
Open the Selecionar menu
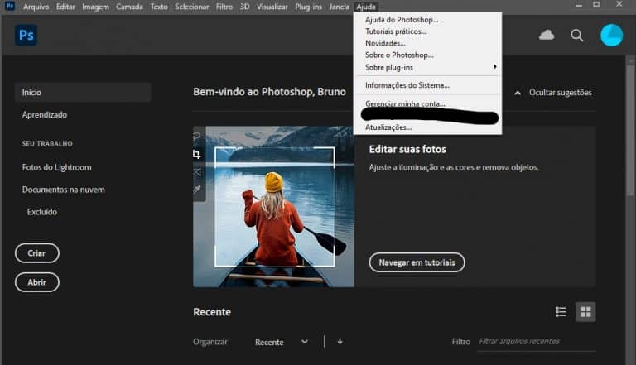[192, 7]
